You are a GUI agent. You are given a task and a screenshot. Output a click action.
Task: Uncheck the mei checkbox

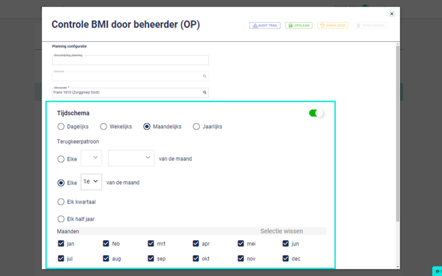[241, 243]
